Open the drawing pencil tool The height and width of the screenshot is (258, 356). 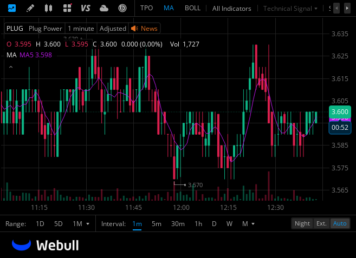click(30, 8)
